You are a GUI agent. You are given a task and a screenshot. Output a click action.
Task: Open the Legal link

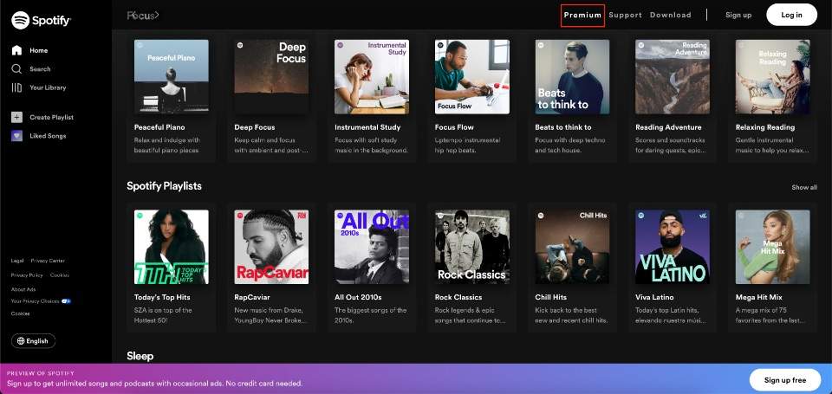[x=17, y=261]
